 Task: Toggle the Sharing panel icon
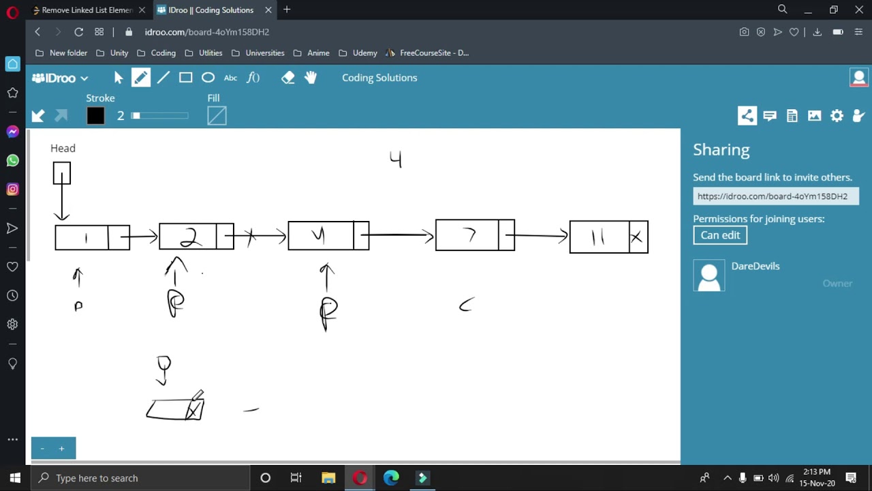[x=747, y=116]
